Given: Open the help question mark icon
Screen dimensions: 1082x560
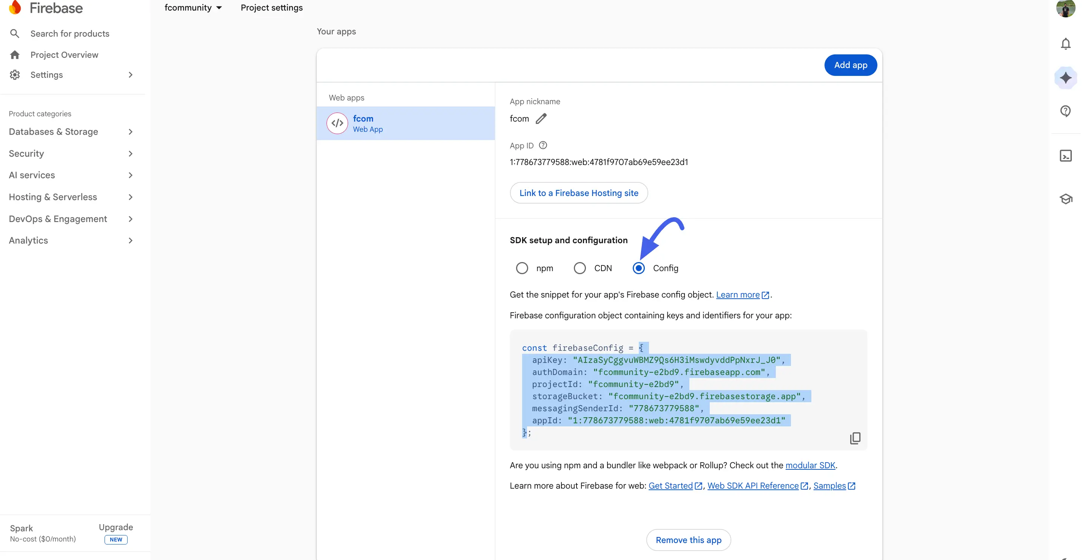Looking at the screenshot, I should pos(1065,111).
